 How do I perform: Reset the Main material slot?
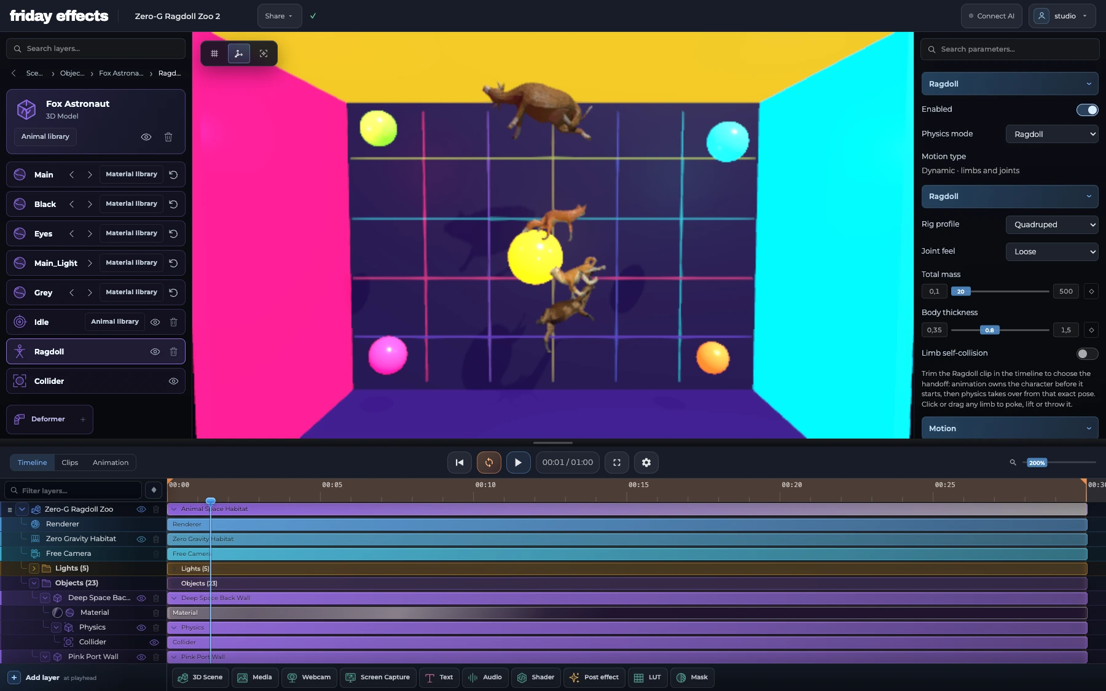click(x=173, y=174)
